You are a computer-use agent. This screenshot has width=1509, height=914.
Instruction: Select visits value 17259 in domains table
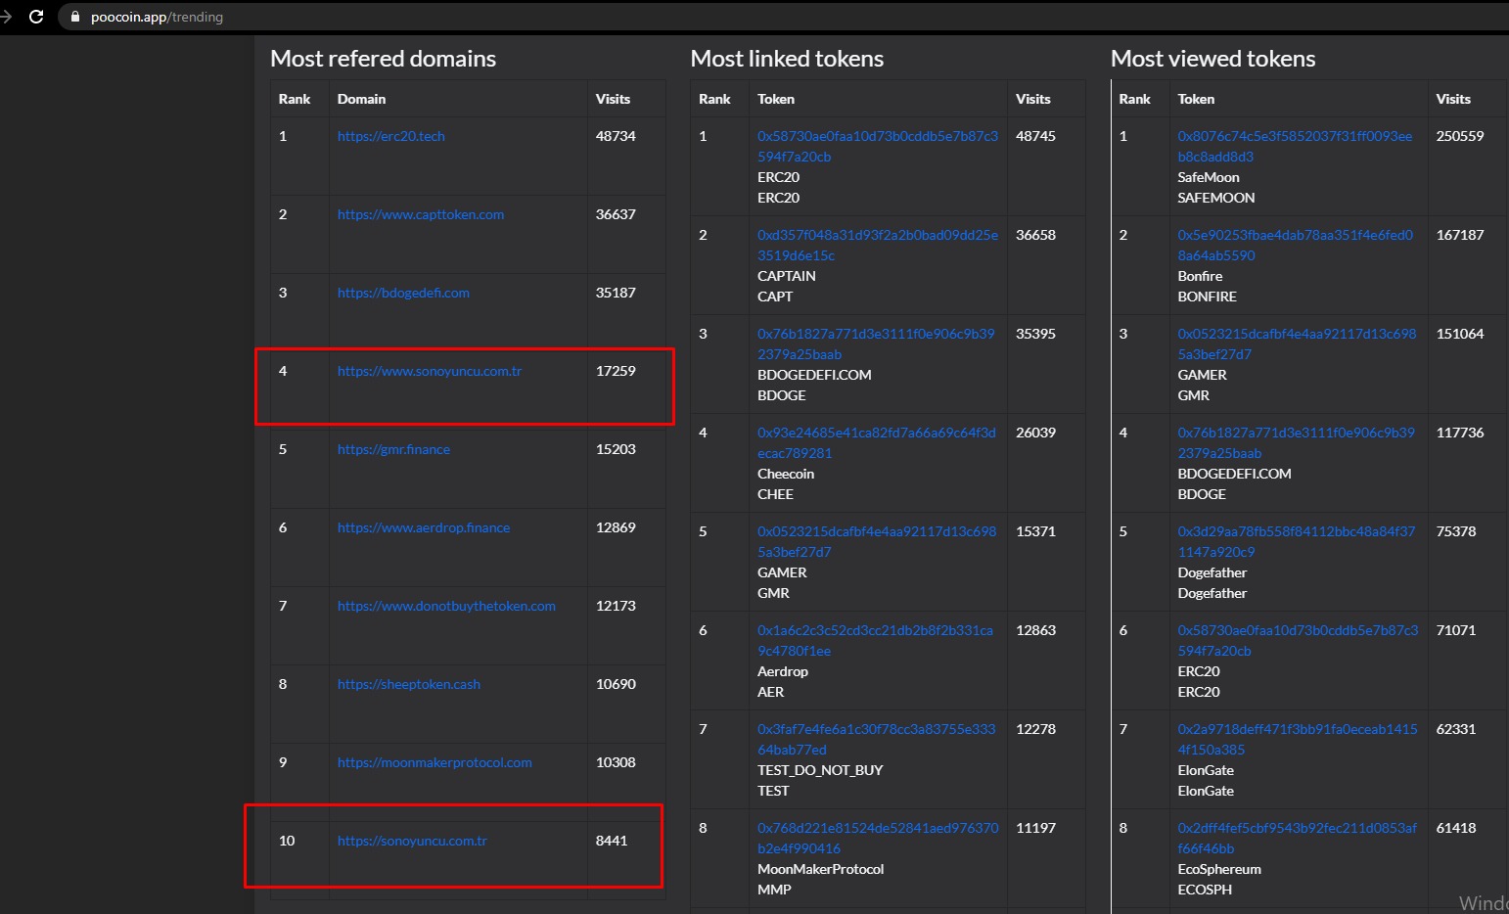(x=616, y=371)
